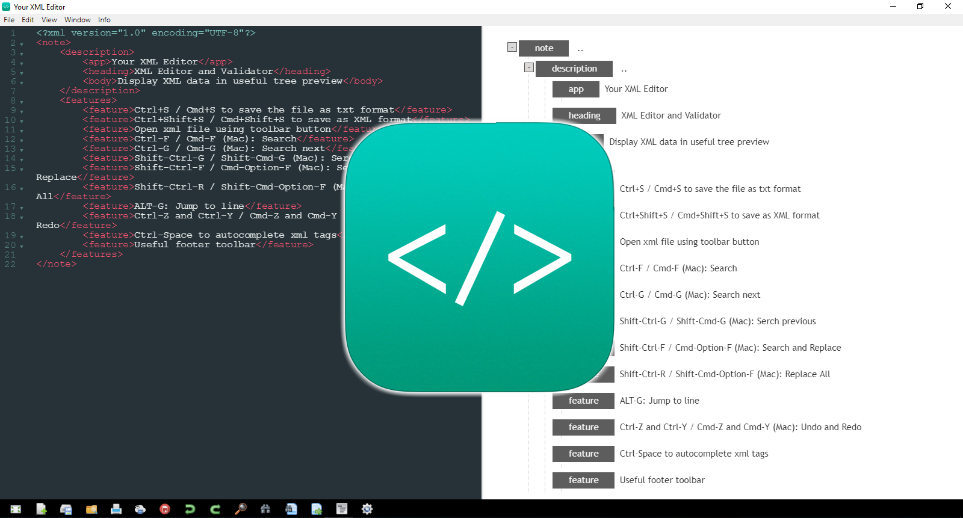Viewport: 963px width, 518px height.
Task: Click the page with green arrow icon
Action: (317, 509)
